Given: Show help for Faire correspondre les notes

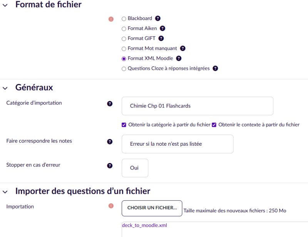Looking at the screenshot, I should point(110,142).
